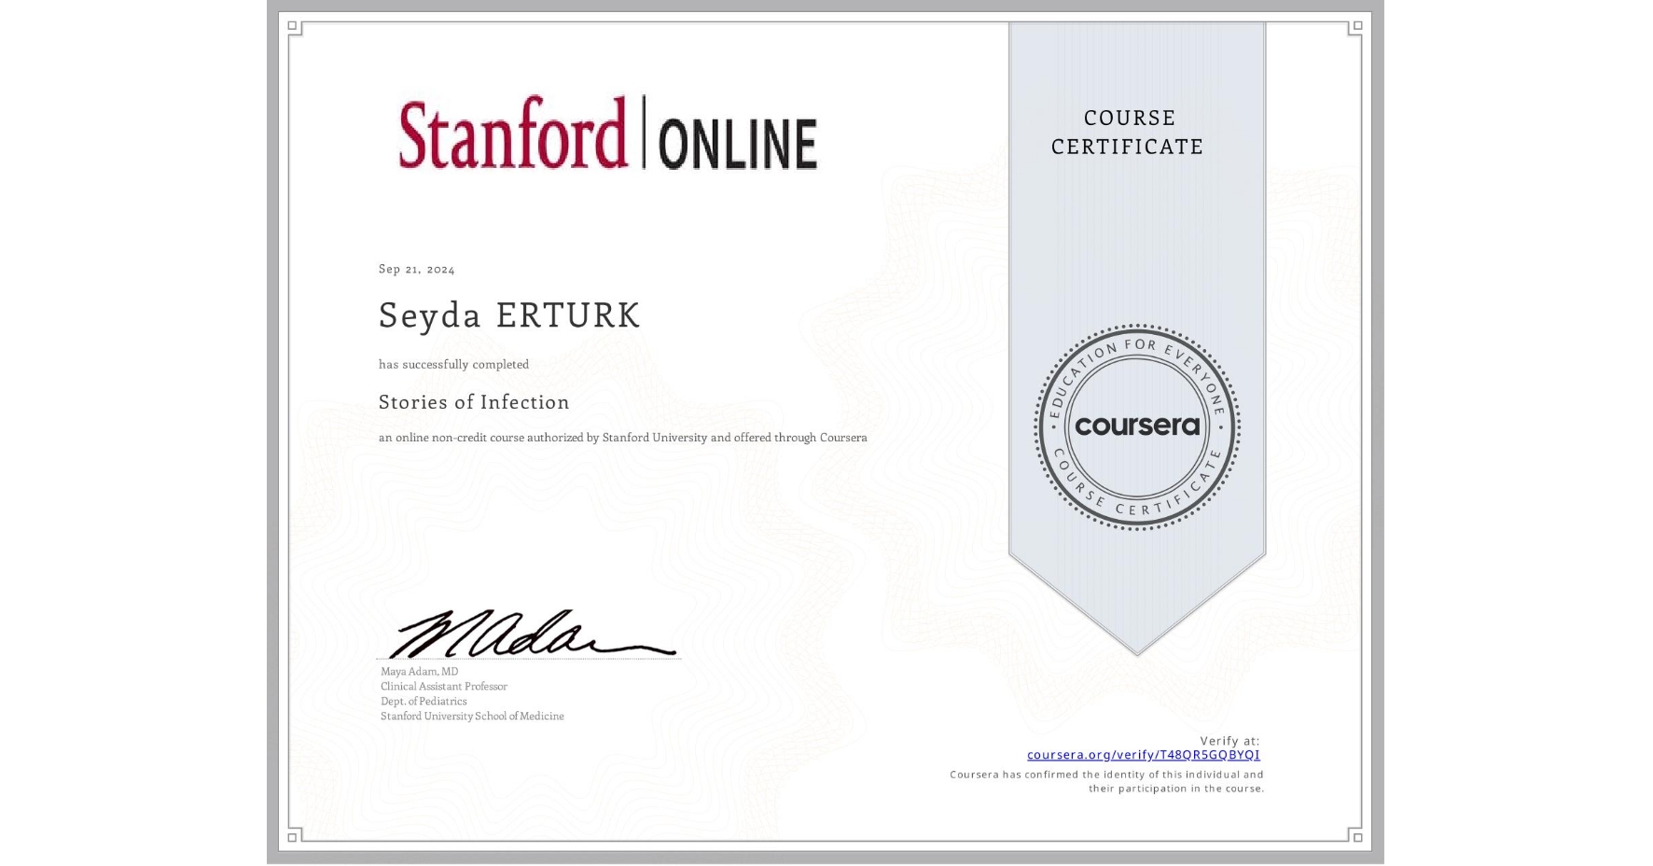The height and width of the screenshot is (866, 1653).
Task: Click the course authorization description line
Action: (622, 437)
